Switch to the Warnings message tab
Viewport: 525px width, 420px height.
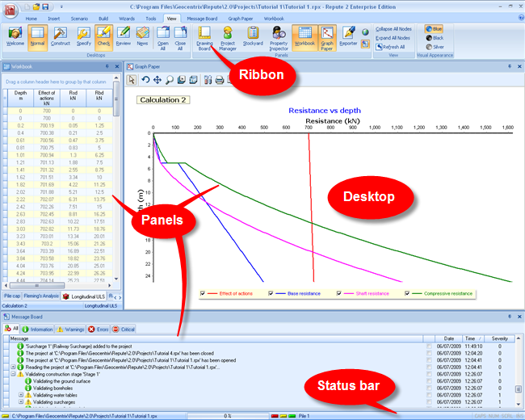70,330
